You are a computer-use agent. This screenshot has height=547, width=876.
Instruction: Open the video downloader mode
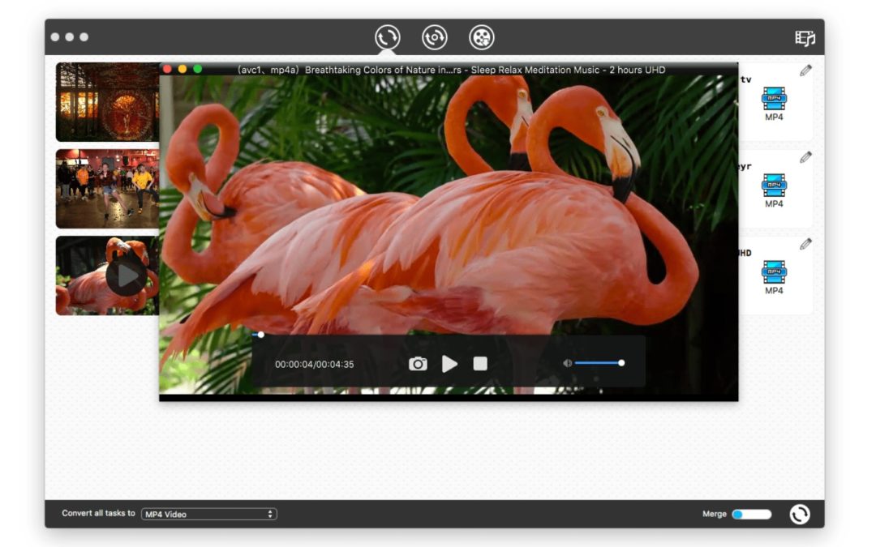pos(482,37)
